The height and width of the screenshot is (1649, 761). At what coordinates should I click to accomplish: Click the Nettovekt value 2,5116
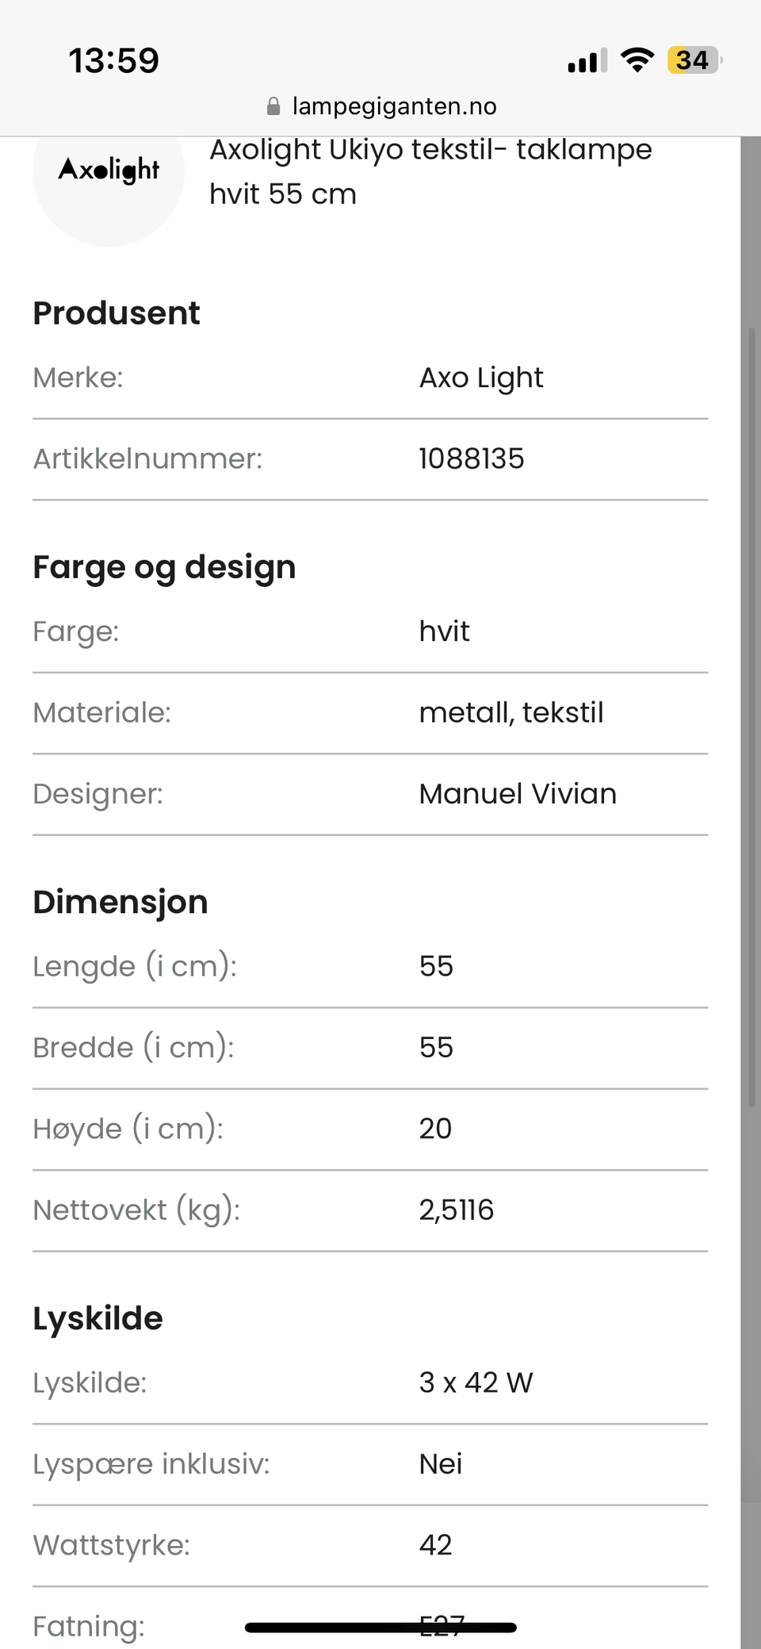point(457,1210)
